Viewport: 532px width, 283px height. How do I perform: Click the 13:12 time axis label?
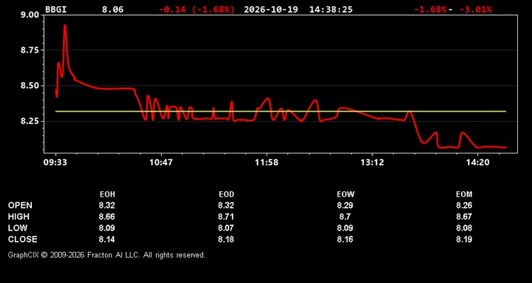(372, 163)
